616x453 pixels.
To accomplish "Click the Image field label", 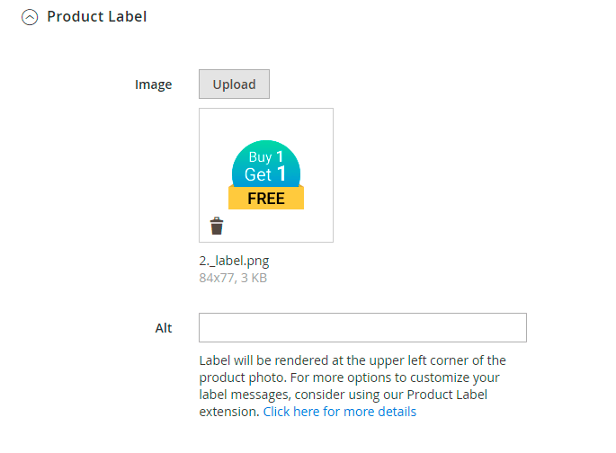I will (x=153, y=84).
